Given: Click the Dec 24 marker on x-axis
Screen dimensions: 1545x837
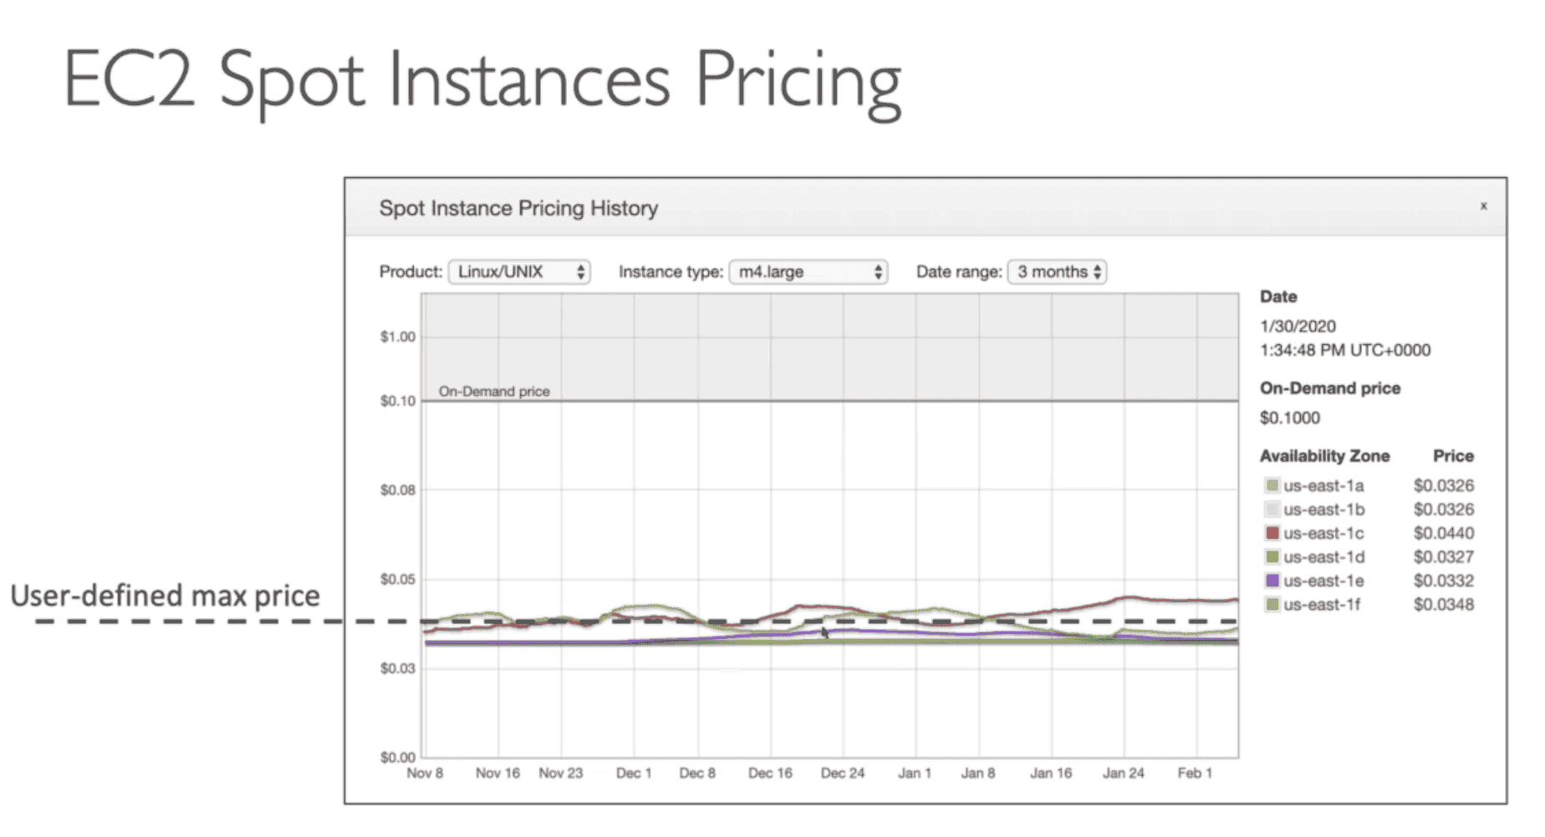Looking at the screenshot, I should pyautogui.click(x=842, y=774).
